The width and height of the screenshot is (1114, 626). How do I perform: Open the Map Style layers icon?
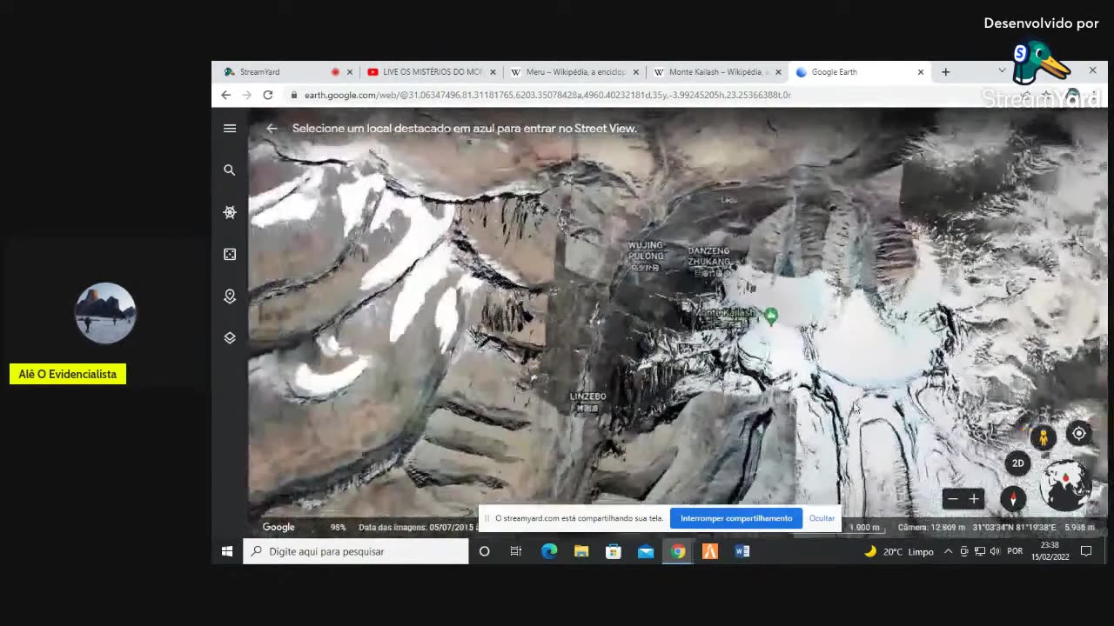click(230, 338)
